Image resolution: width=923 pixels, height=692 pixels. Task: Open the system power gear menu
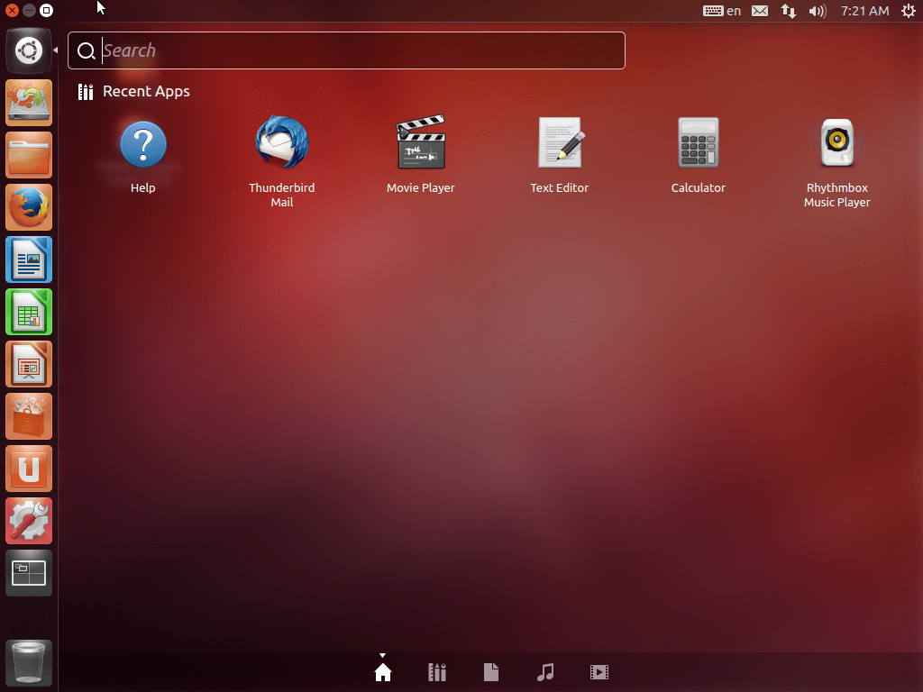point(909,11)
